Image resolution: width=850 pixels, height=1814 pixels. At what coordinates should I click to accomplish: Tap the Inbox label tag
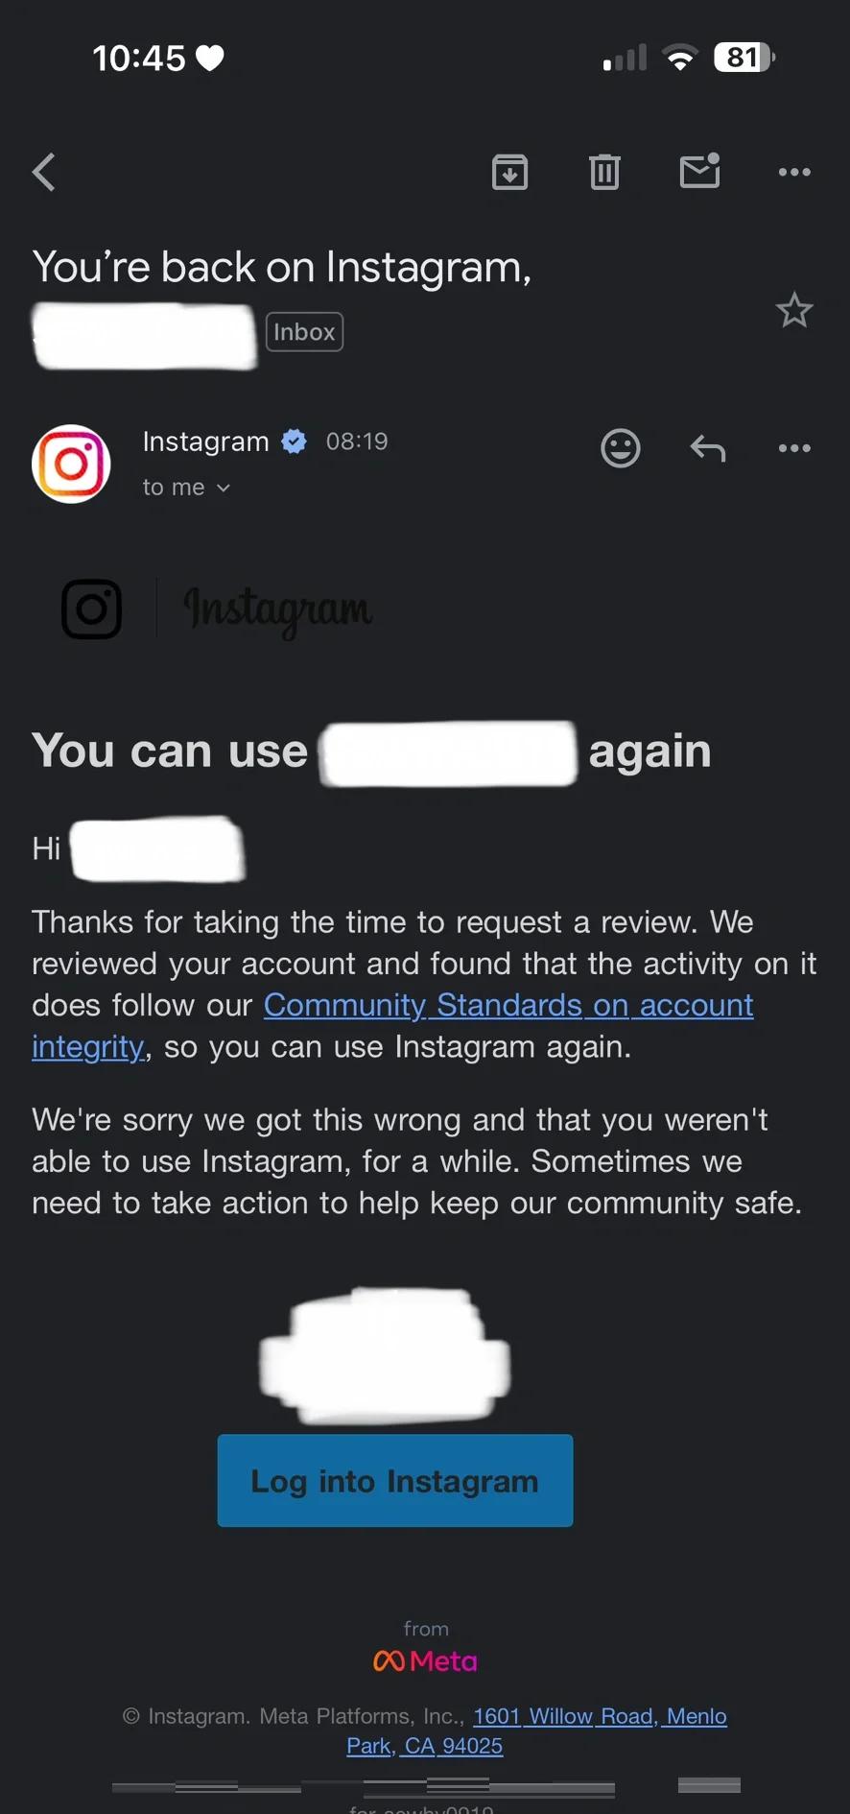[x=304, y=332]
